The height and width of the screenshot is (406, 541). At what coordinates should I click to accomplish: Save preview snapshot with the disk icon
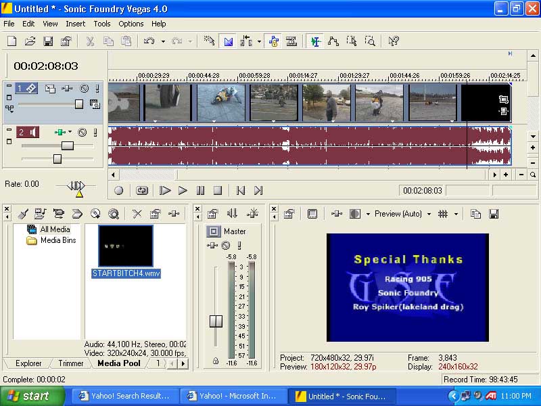(x=494, y=214)
